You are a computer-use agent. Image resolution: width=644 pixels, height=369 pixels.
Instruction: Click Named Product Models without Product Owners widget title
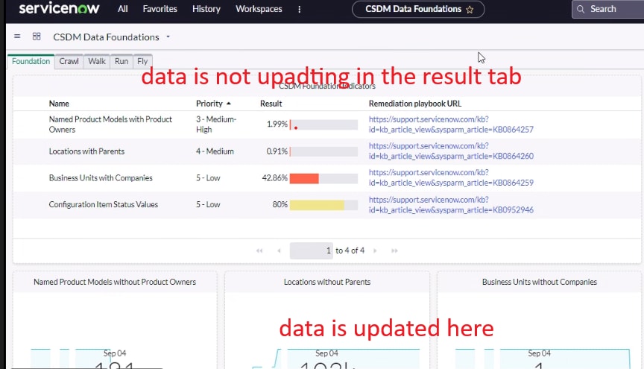click(x=115, y=282)
